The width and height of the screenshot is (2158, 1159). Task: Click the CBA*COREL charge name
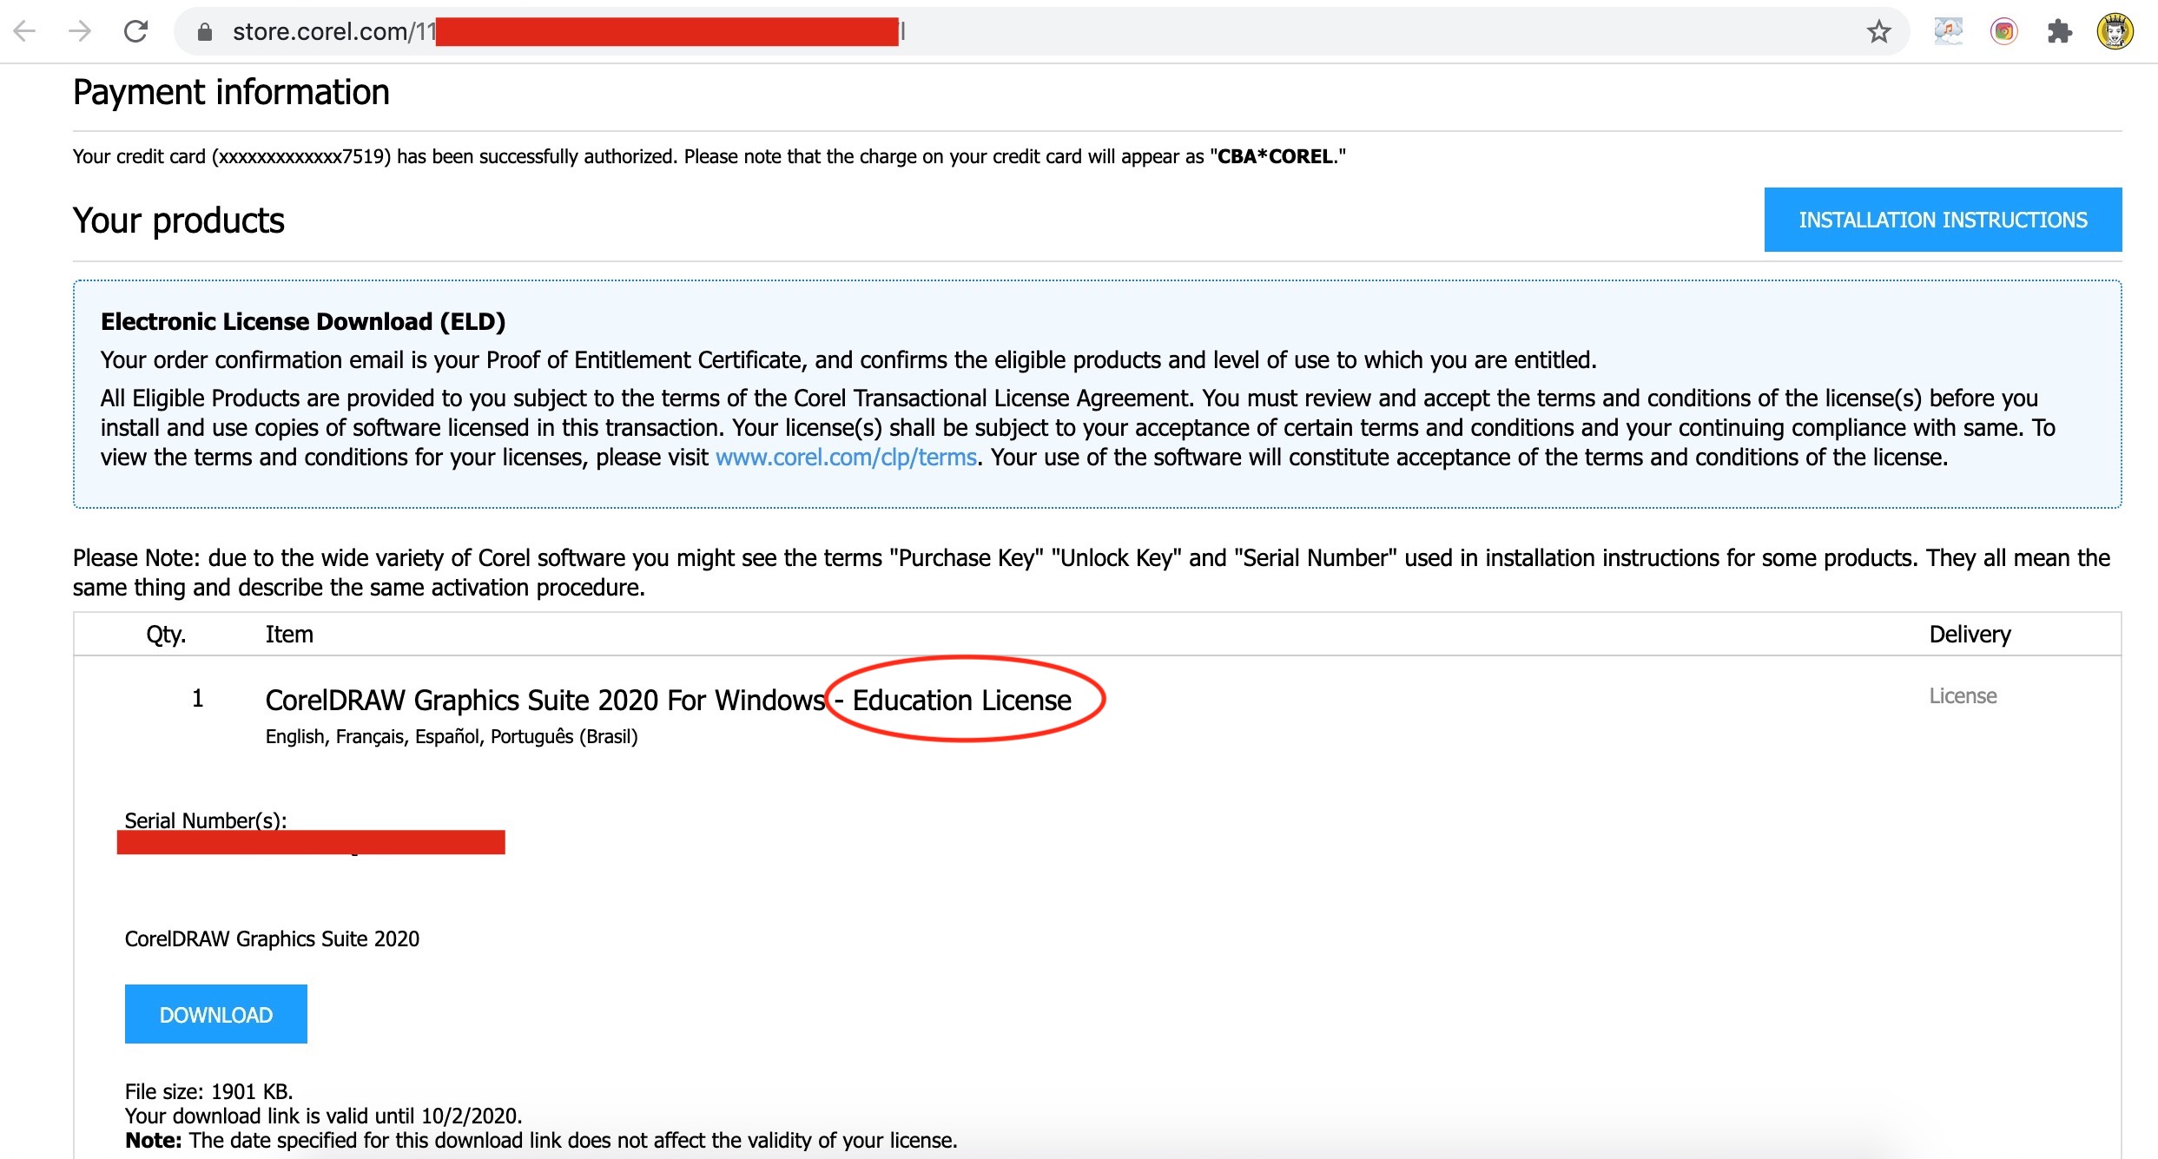(1275, 156)
